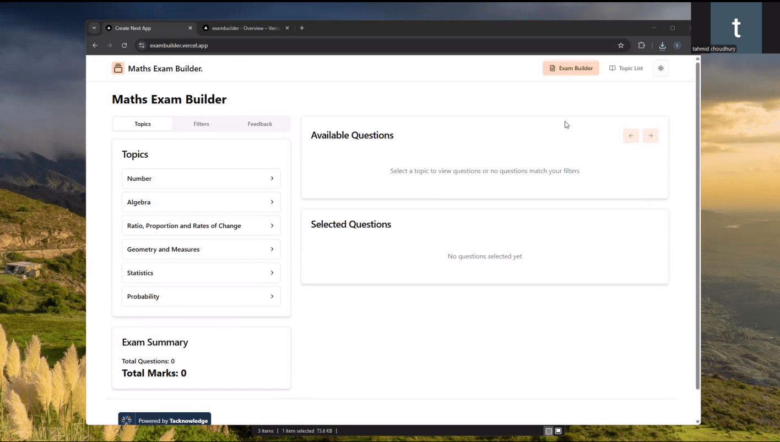Reload the page with the refresh icon
This screenshot has height=442, width=780.
coord(124,46)
